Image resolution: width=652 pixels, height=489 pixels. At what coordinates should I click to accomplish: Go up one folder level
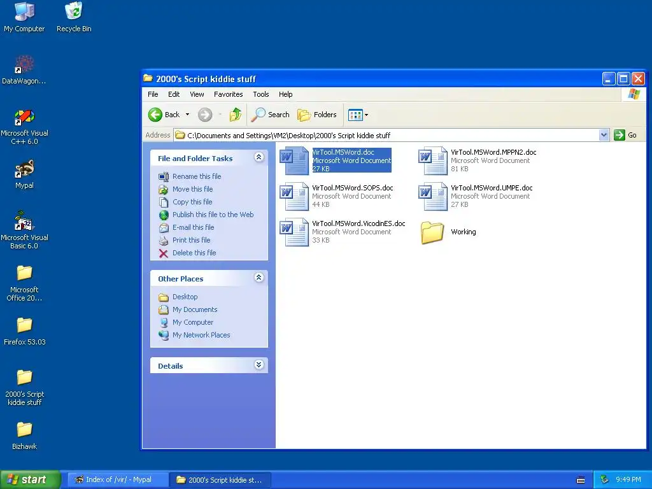click(236, 115)
